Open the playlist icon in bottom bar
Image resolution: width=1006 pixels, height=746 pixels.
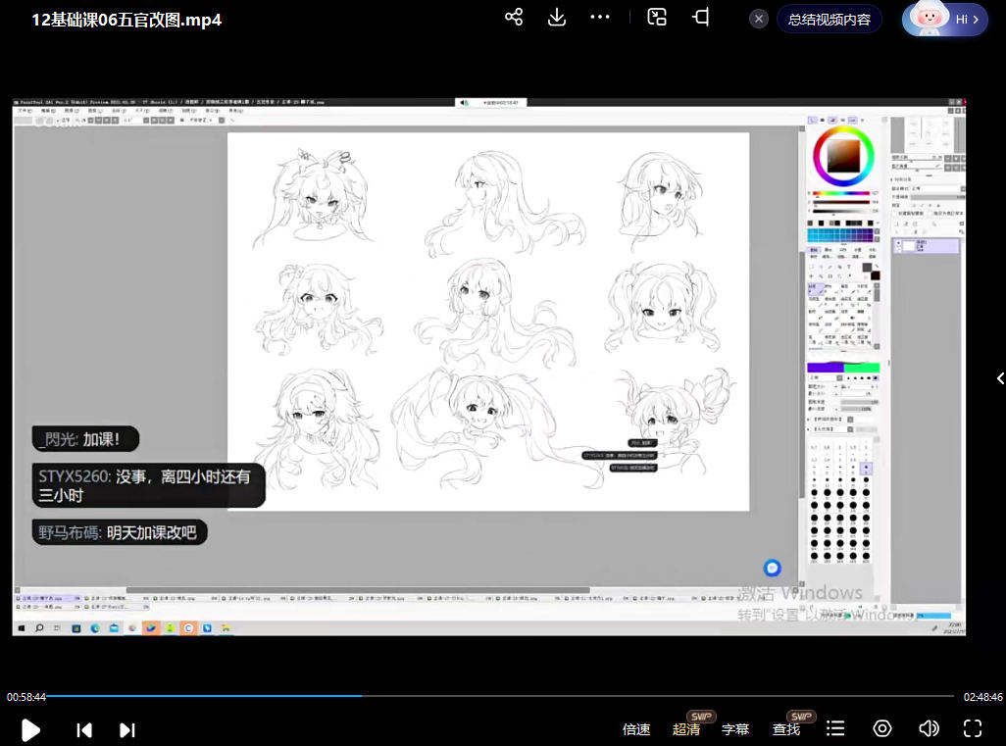tap(835, 728)
